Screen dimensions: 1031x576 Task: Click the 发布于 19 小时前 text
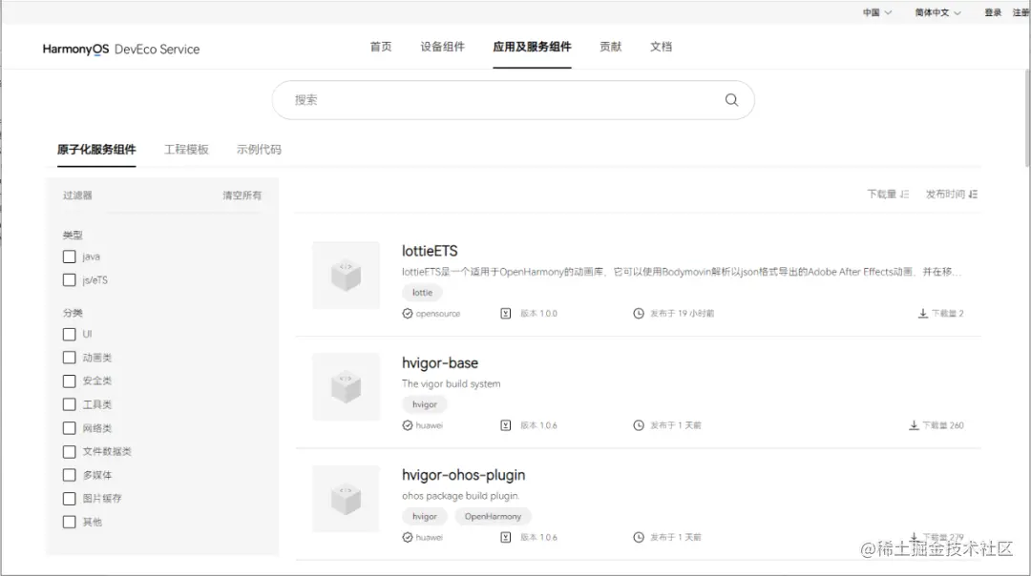point(682,314)
